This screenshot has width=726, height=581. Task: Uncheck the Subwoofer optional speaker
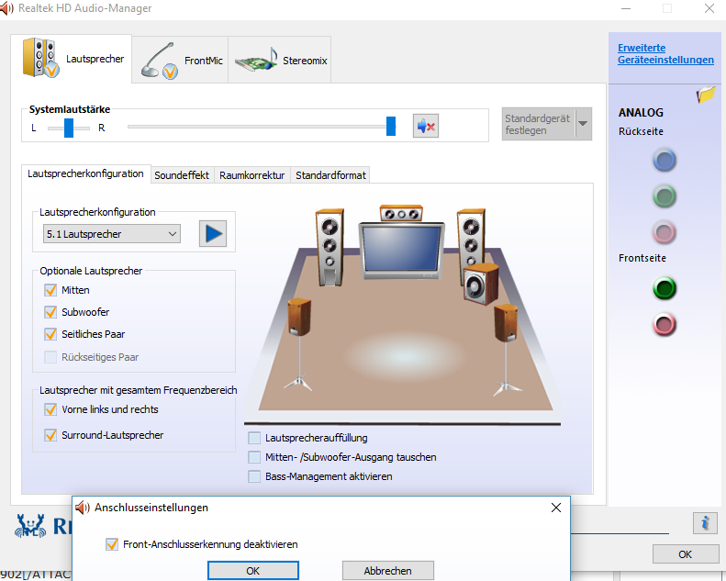point(50,312)
